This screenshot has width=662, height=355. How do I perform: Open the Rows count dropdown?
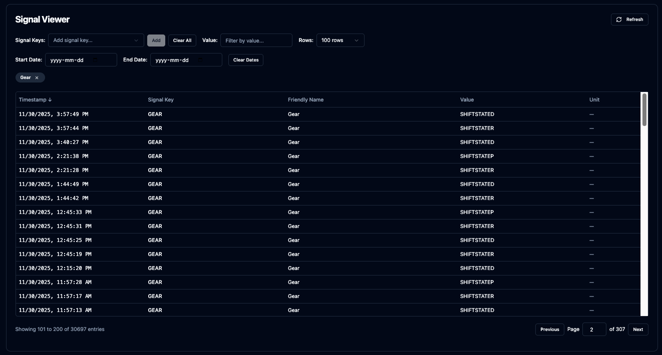(x=340, y=40)
